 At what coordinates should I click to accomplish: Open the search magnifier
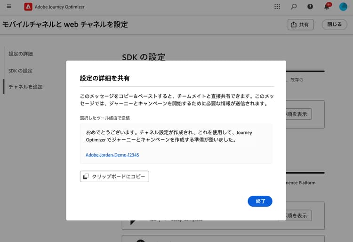click(x=294, y=7)
